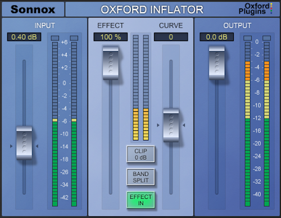Click the input fader handle

pos(24,143)
